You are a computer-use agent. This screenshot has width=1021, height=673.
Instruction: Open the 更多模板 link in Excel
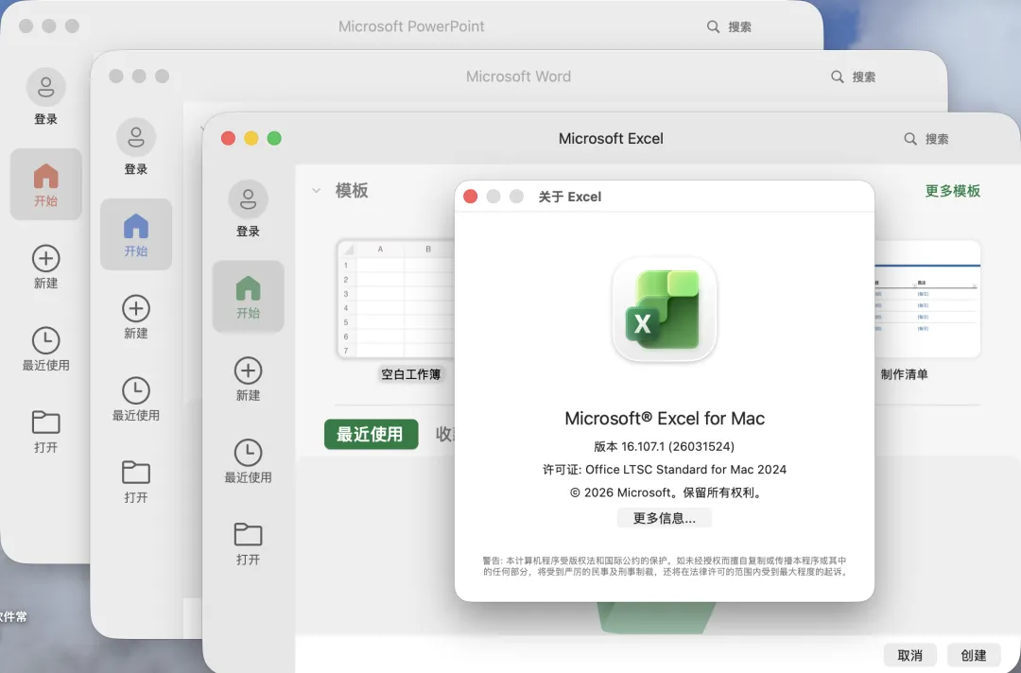[953, 191]
